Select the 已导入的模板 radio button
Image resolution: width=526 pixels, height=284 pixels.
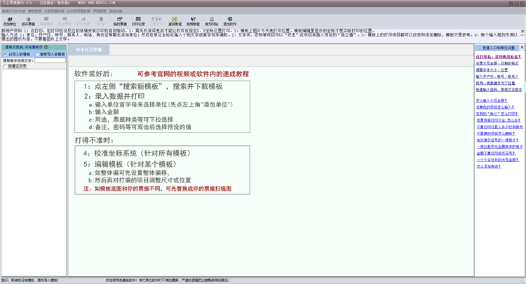(x=5, y=54)
